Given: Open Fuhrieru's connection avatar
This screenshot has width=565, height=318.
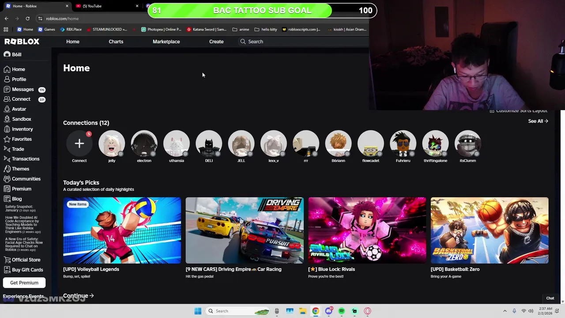Looking at the screenshot, I should (403, 144).
